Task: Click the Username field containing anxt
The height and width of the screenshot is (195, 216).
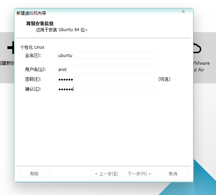Action: tap(106, 69)
